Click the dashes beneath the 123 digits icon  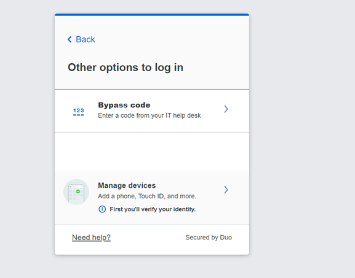79,115
